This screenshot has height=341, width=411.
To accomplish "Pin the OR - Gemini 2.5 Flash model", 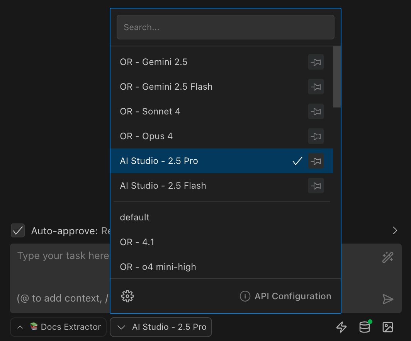I will tap(316, 87).
